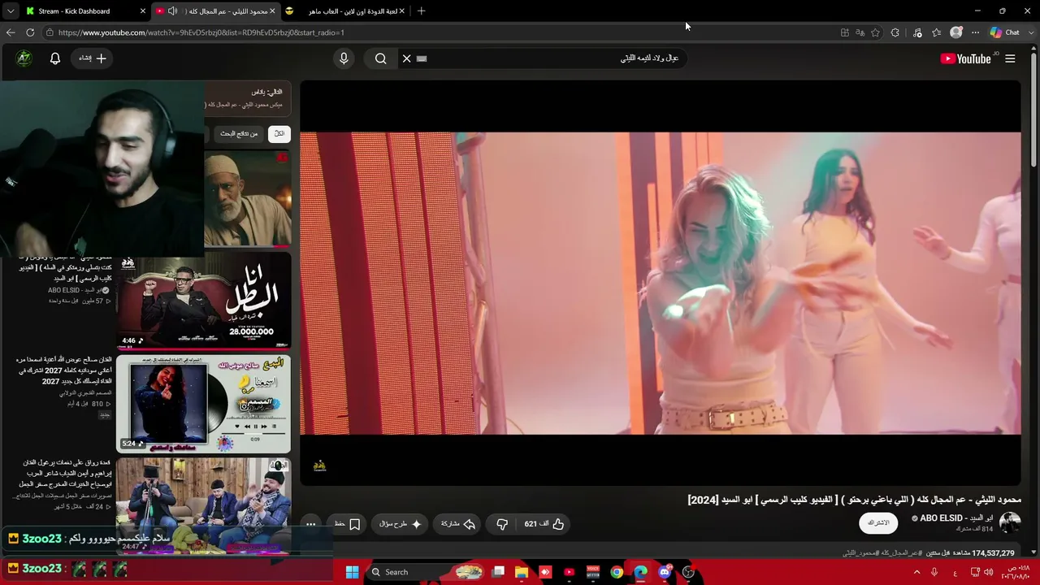Start voice search with the microphone

coord(344,58)
